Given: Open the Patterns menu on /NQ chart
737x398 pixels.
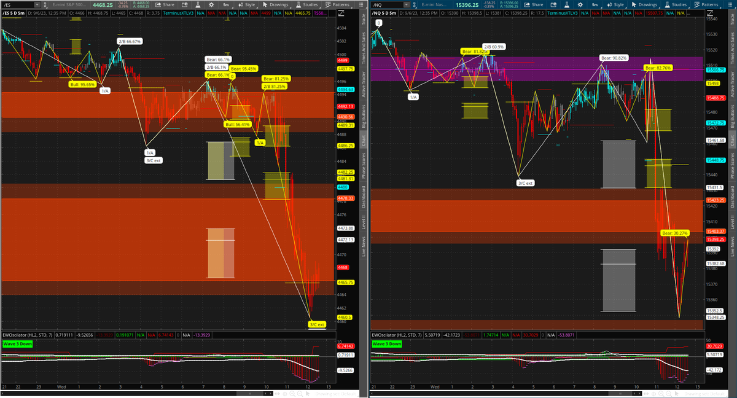Looking at the screenshot, I should (706, 5).
